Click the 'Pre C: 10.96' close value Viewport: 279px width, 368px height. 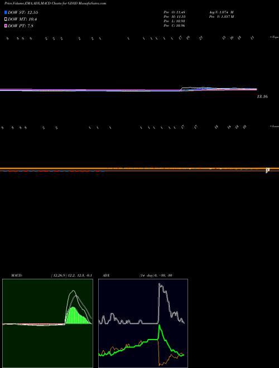point(175,26)
